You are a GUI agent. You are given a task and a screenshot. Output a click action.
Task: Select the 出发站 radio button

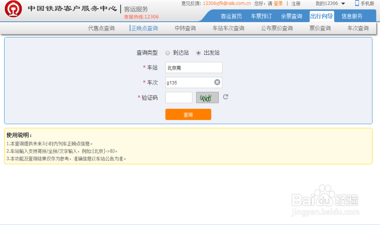[x=198, y=53]
